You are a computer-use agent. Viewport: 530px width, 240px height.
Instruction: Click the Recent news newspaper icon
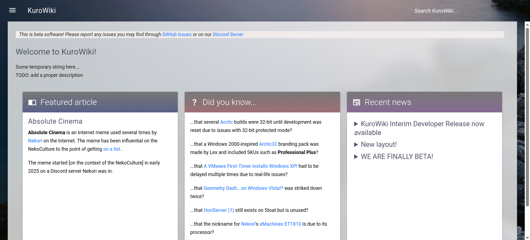(356, 103)
